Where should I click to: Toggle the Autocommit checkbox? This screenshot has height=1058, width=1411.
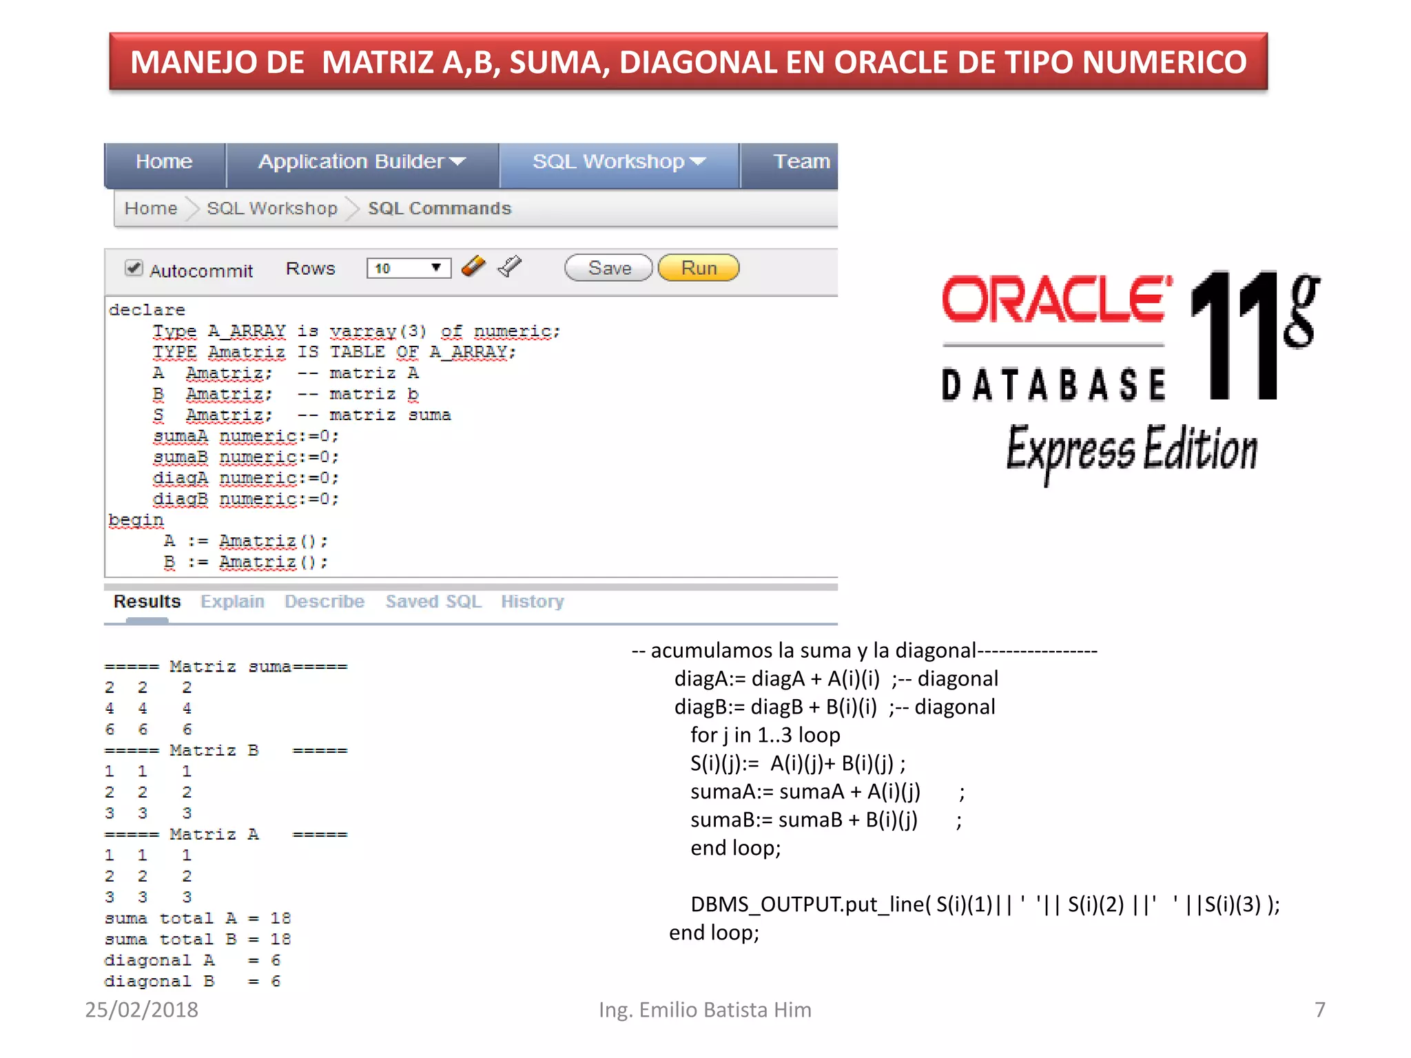pyautogui.click(x=134, y=268)
